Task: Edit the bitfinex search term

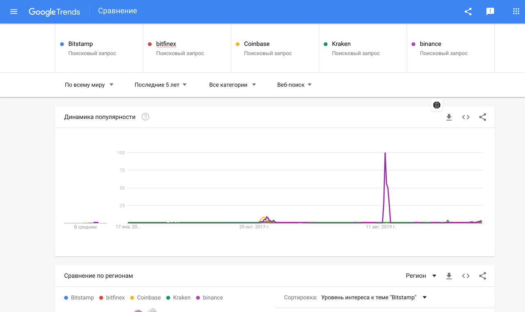Action: (187, 48)
